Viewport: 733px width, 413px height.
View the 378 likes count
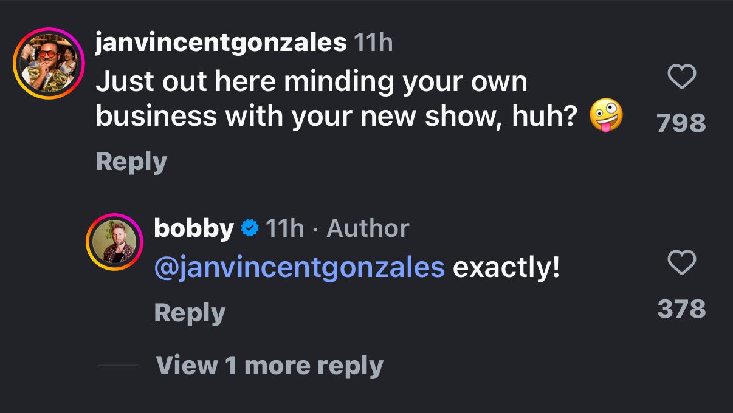(681, 309)
